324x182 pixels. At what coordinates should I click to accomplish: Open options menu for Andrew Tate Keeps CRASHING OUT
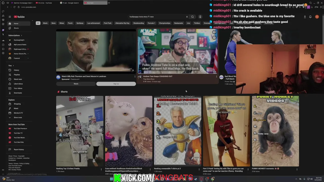pyautogui.click(x=216, y=77)
